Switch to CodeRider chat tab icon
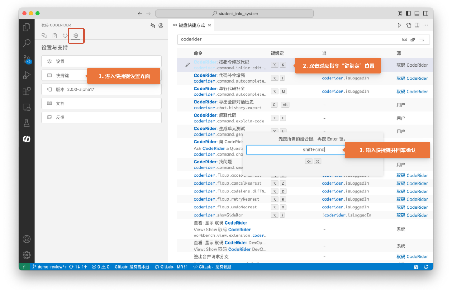The height and width of the screenshot is (290, 452). point(44,35)
